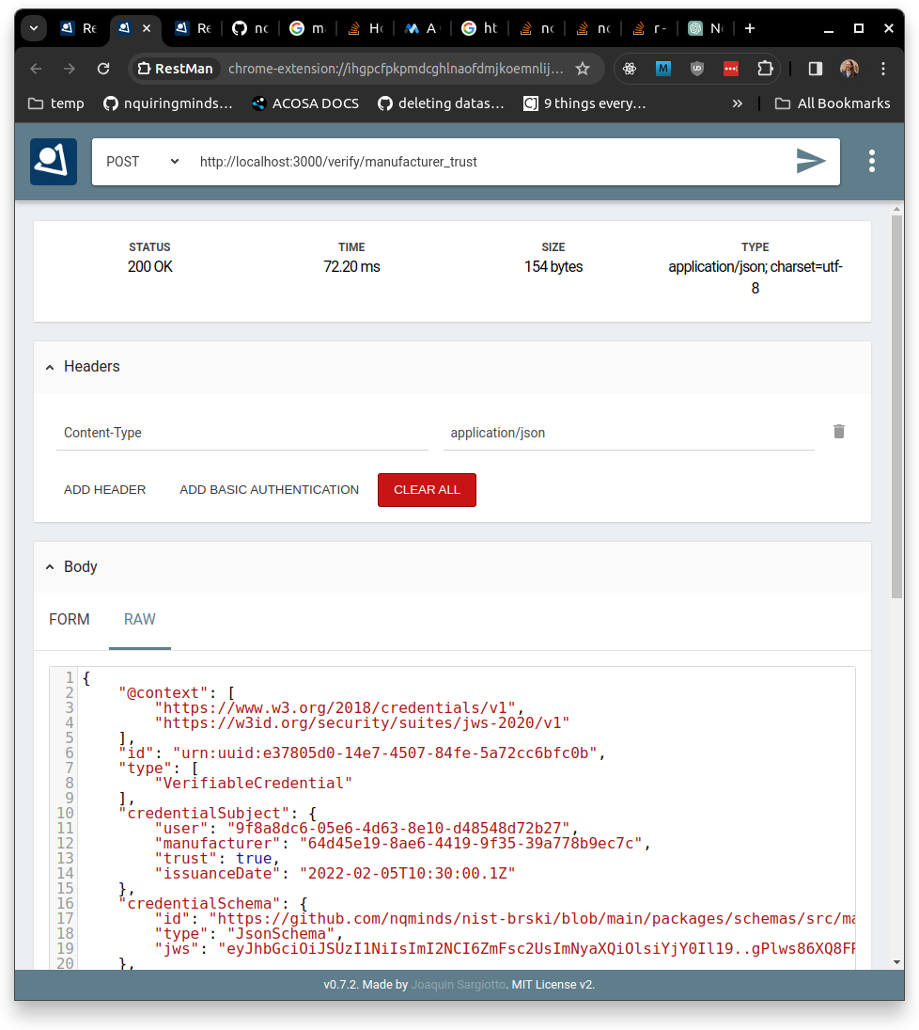Click the Chrome address bar URL
The image size is (919, 1030).
(396, 69)
